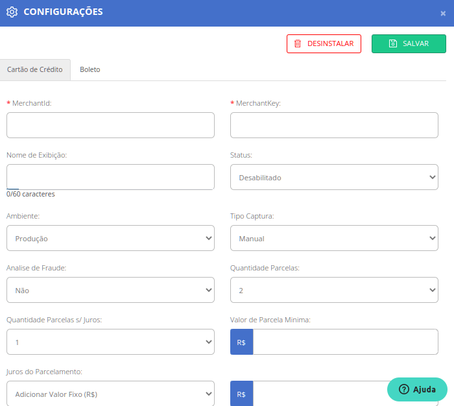Focus the Valor de Parcela Minima field
Viewport: 454px width, 406px height.
click(x=346, y=342)
